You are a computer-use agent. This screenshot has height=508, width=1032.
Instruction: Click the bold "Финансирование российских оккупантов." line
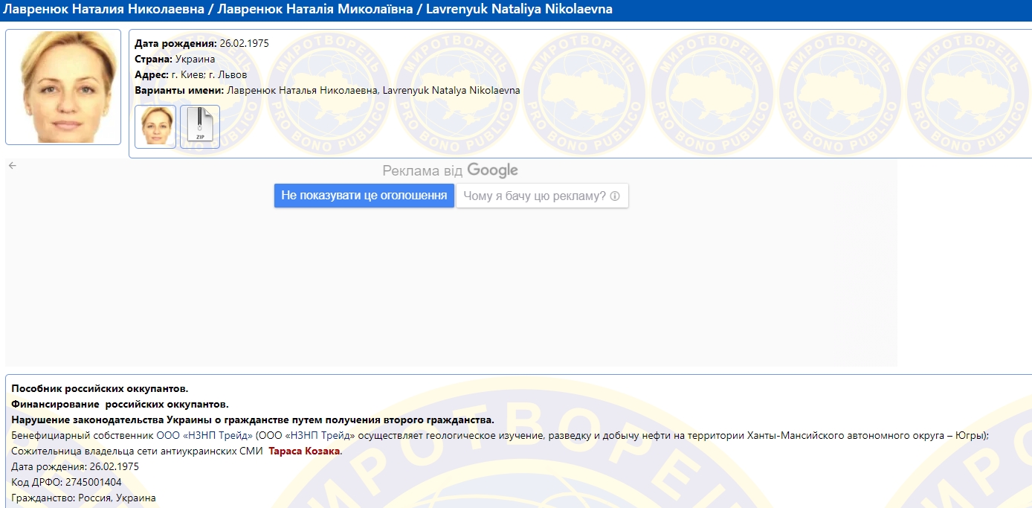tap(120, 404)
